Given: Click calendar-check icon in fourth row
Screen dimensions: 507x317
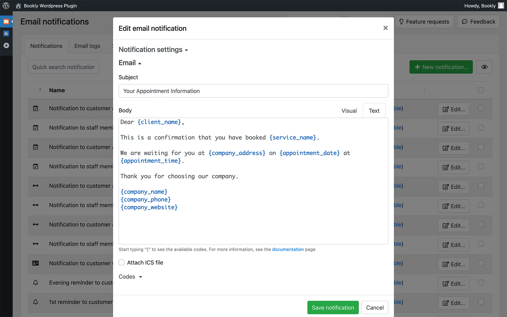Looking at the screenshot, I should point(36,166).
